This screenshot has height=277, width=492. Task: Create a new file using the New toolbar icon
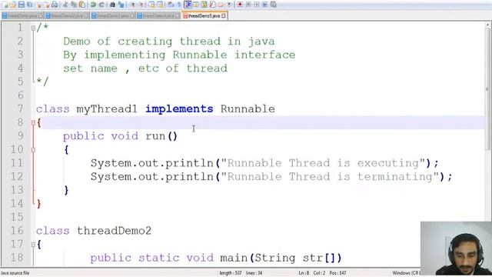click(5, 5)
